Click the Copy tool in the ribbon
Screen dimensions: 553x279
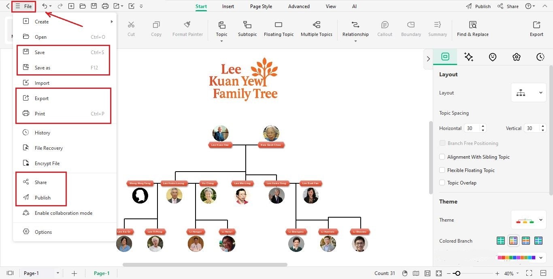click(x=156, y=29)
